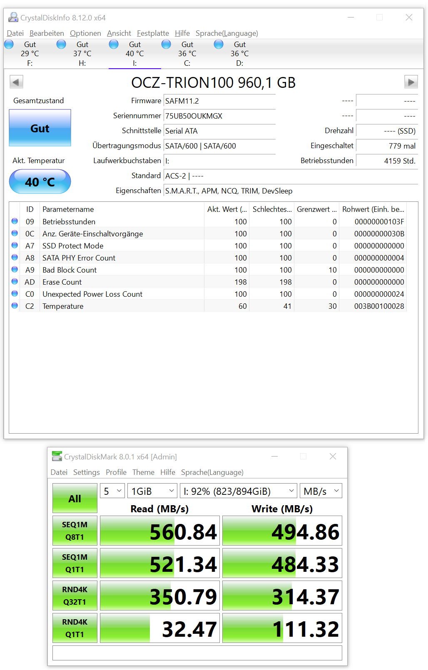Viewport: 428px width, 670px height.
Task: Click Temperature raw value 003B00100028
Action: pyautogui.click(x=379, y=306)
